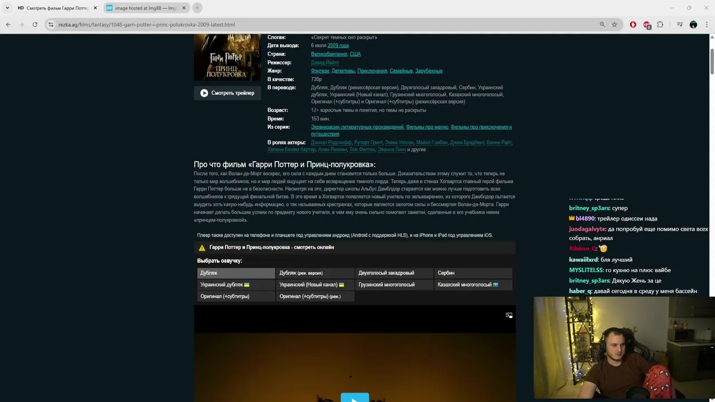
Task: Select Украинский (Новый канал) voice-over
Action: (315, 285)
